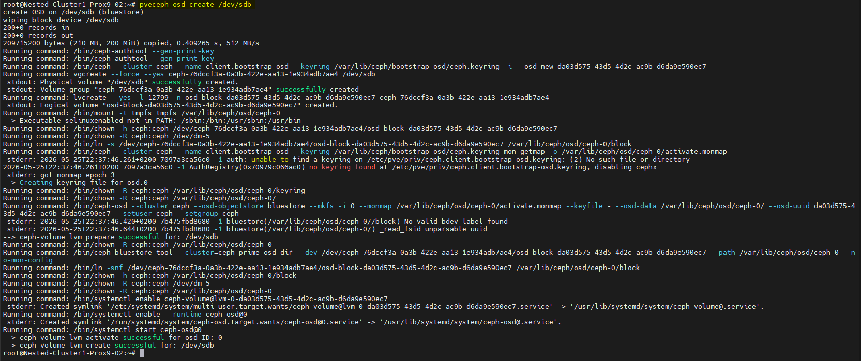Click the 'Creating keyring file for osd.0' line

click(x=75, y=182)
